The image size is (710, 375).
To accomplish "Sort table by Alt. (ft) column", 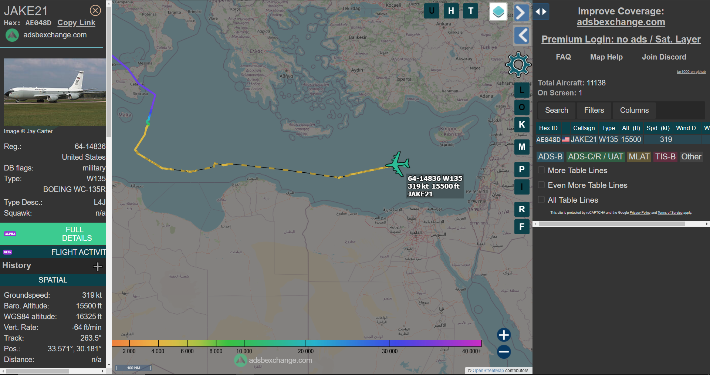I will point(631,128).
